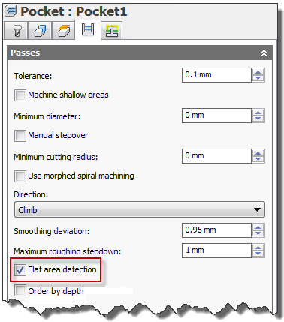
Task: Tick Use morphed spiral machining
Action: 20,176
